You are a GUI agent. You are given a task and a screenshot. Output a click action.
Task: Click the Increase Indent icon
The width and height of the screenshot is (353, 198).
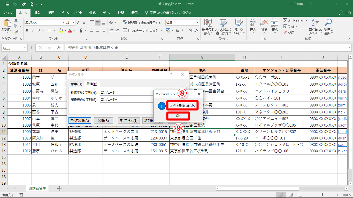pyautogui.click(x=117, y=30)
